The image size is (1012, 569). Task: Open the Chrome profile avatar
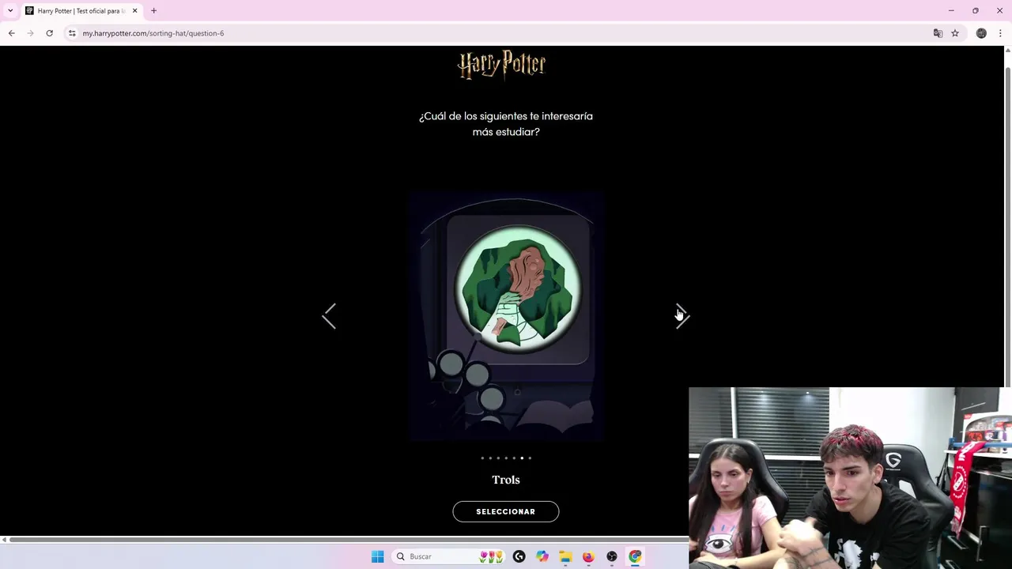click(981, 33)
